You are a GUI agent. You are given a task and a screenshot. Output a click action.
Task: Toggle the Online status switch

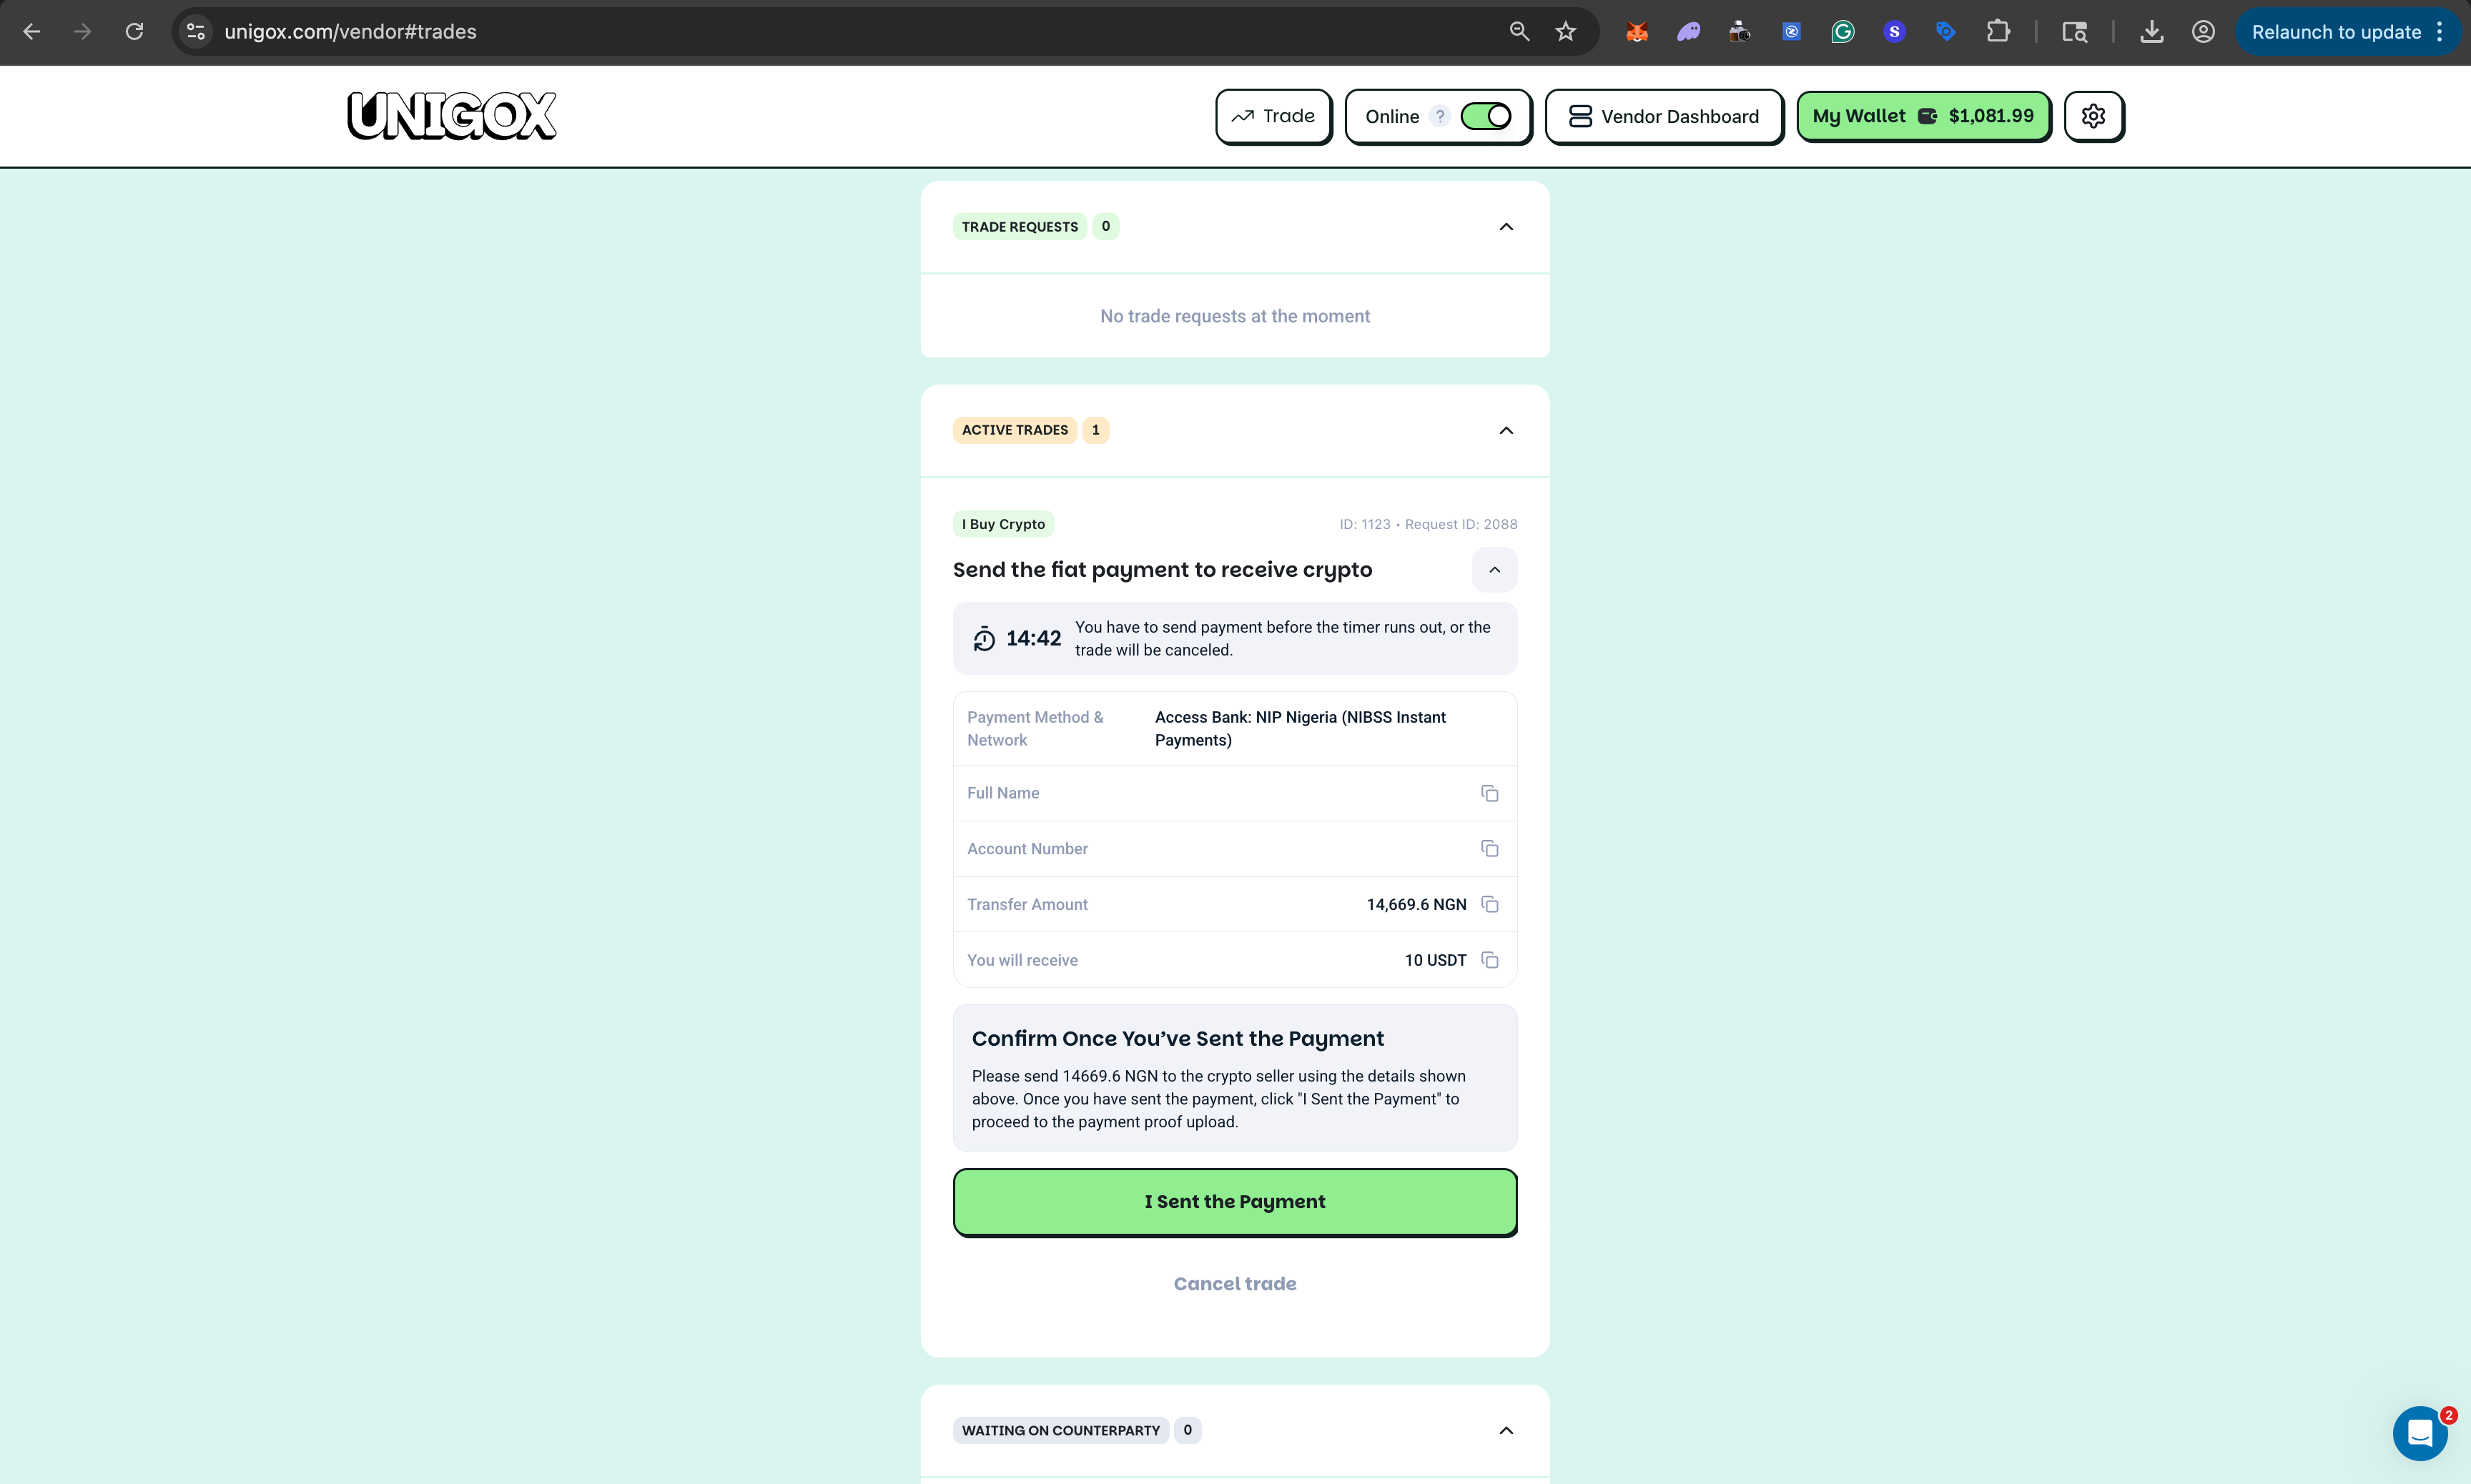pos(1486,116)
